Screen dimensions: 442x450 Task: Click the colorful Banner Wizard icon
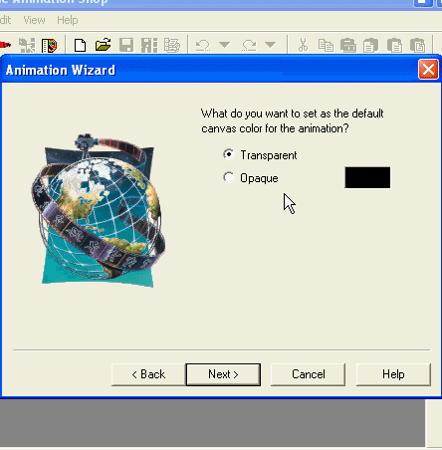click(49, 46)
